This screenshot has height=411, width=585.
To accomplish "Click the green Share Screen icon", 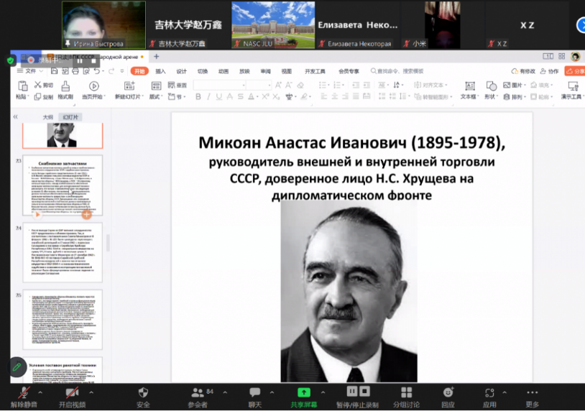I will coord(304,392).
